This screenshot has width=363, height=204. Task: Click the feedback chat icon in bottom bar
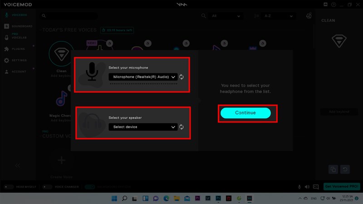(316, 187)
